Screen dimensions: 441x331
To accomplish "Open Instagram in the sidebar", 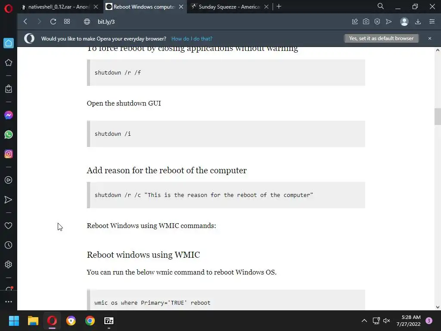I will [x=9, y=154].
